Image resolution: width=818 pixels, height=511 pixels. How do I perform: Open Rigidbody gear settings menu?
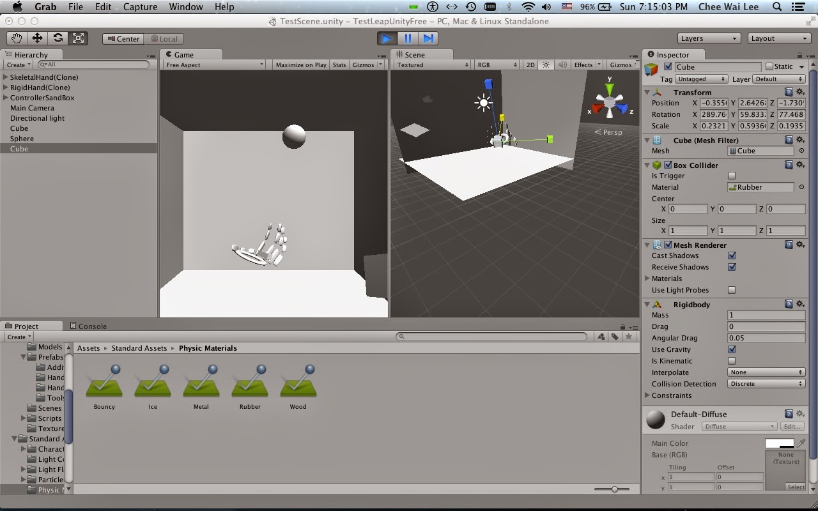pos(800,304)
